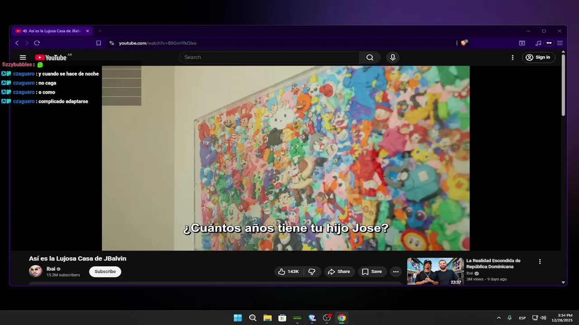Open network settings from the system tray
The image size is (579, 325).
535,318
